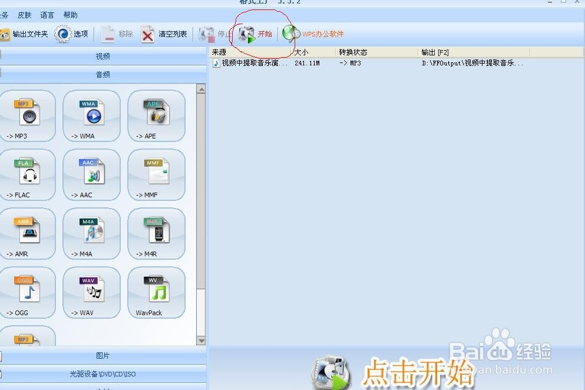Open the 帮助 menu
Screen dimensions: 585x390
point(70,15)
